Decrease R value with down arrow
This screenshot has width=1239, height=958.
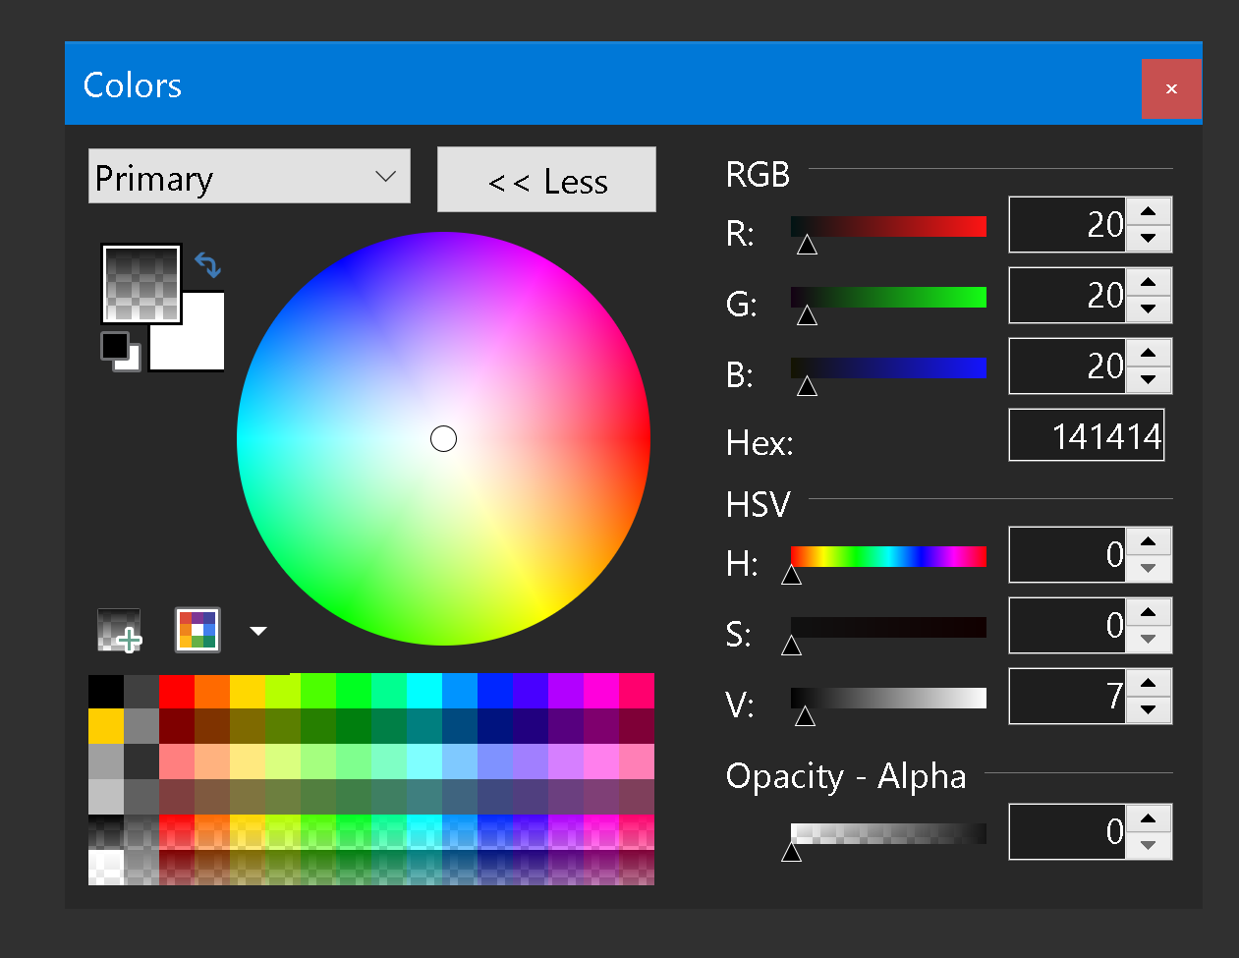tap(1149, 238)
